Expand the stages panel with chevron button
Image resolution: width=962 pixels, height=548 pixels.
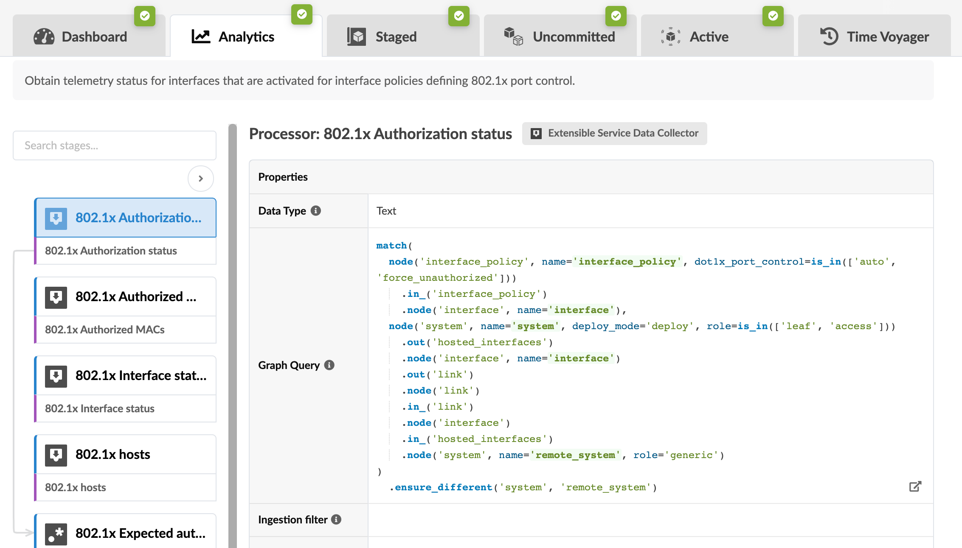point(201,179)
